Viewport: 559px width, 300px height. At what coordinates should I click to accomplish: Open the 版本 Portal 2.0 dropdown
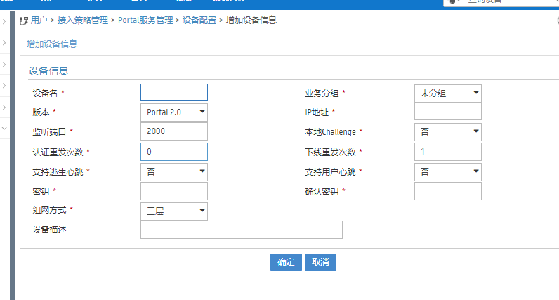174,112
